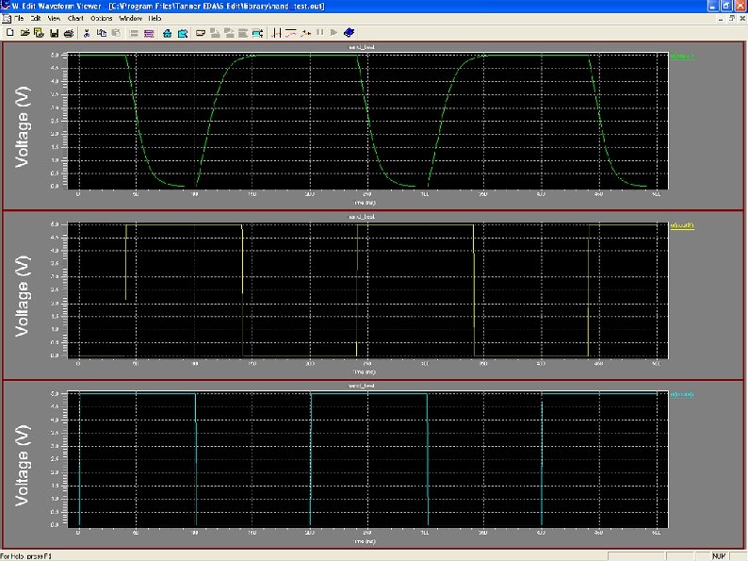The image size is (748, 561).
Task: Click the Copy toolbar icon
Action: [100, 32]
